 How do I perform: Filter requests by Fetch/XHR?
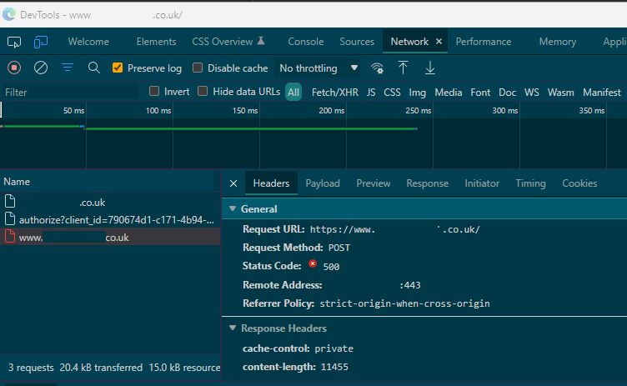[334, 93]
